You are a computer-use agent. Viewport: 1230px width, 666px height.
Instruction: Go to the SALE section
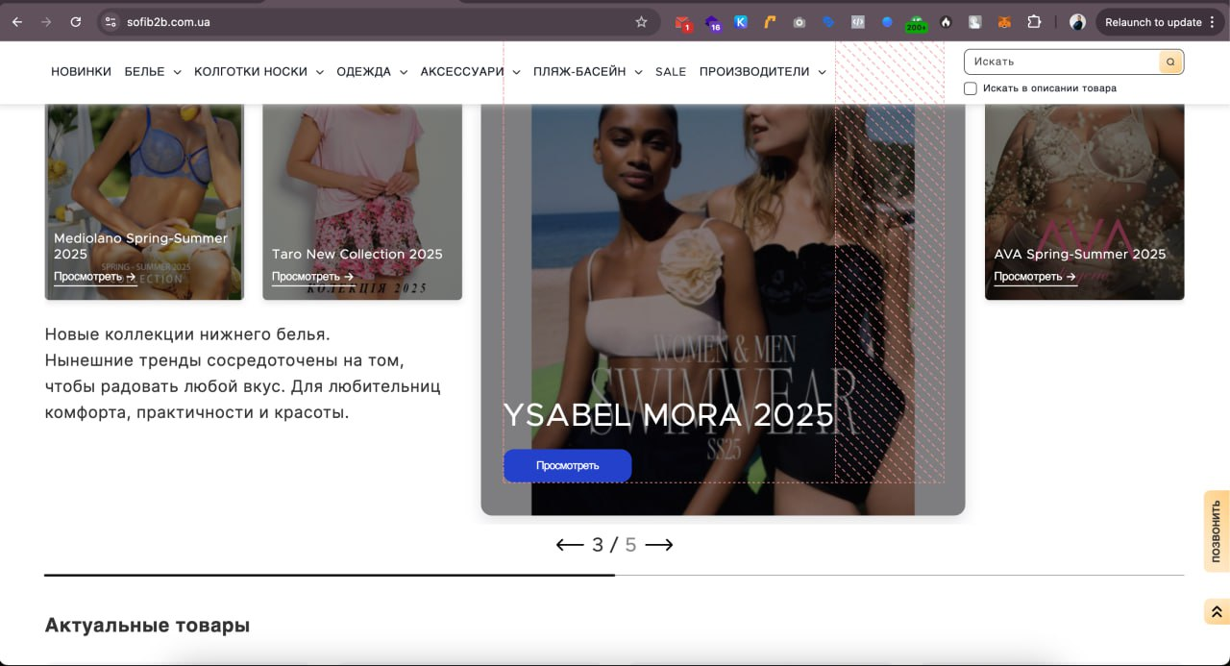pyautogui.click(x=671, y=72)
